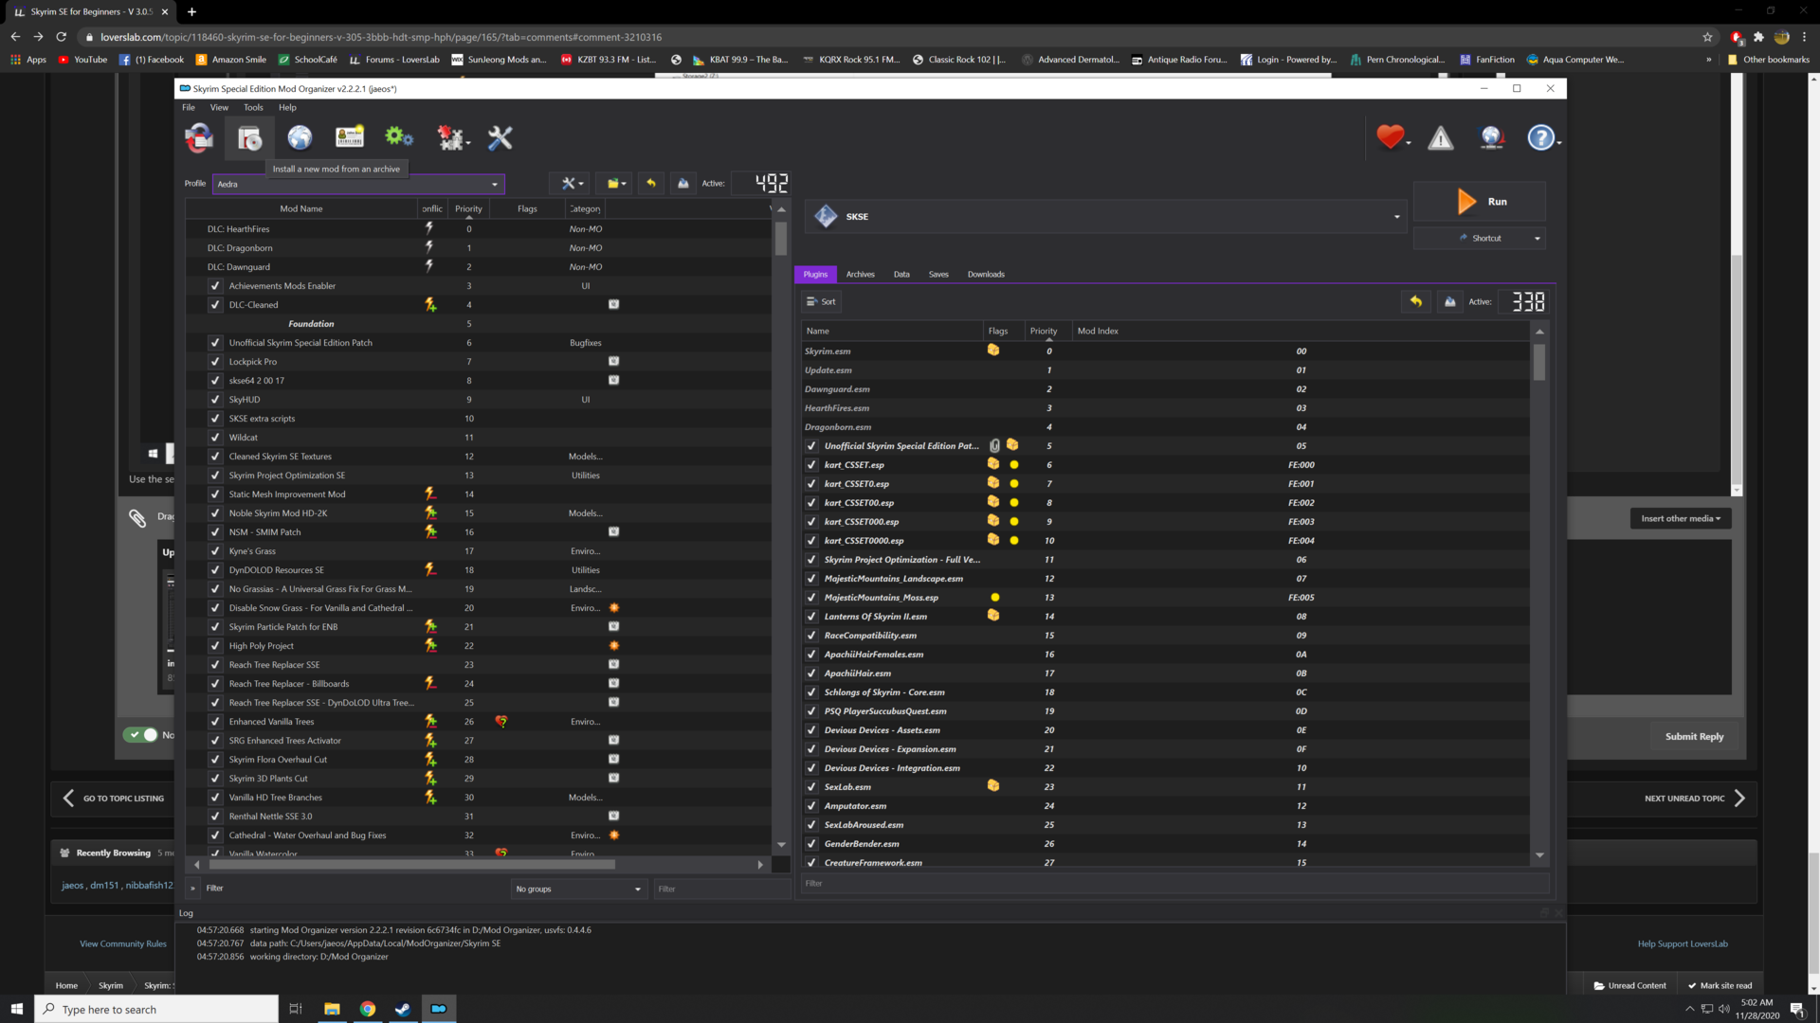This screenshot has height=1023, width=1820.
Task: Reload the browser page
Action: coord(62,37)
